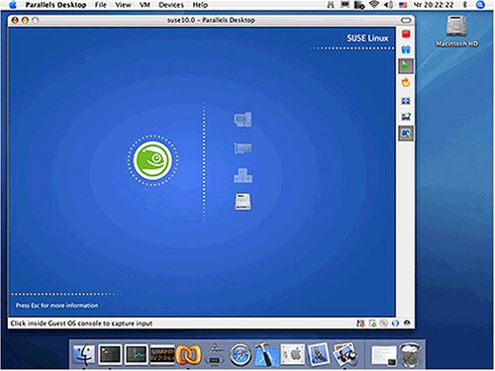Click the screenshot capture toolbar icon
Image resolution: width=495 pixels, height=371 pixels.
(x=406, y=117)
